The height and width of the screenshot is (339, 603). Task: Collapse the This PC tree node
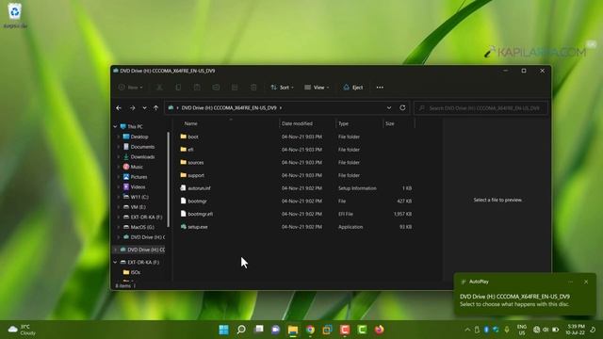click(115, 126)
